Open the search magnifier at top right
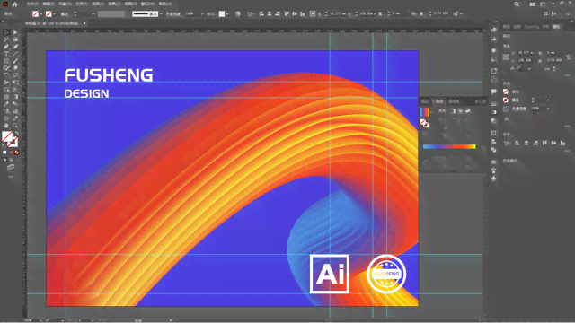The image size is (575, 323). coord(517,4)
